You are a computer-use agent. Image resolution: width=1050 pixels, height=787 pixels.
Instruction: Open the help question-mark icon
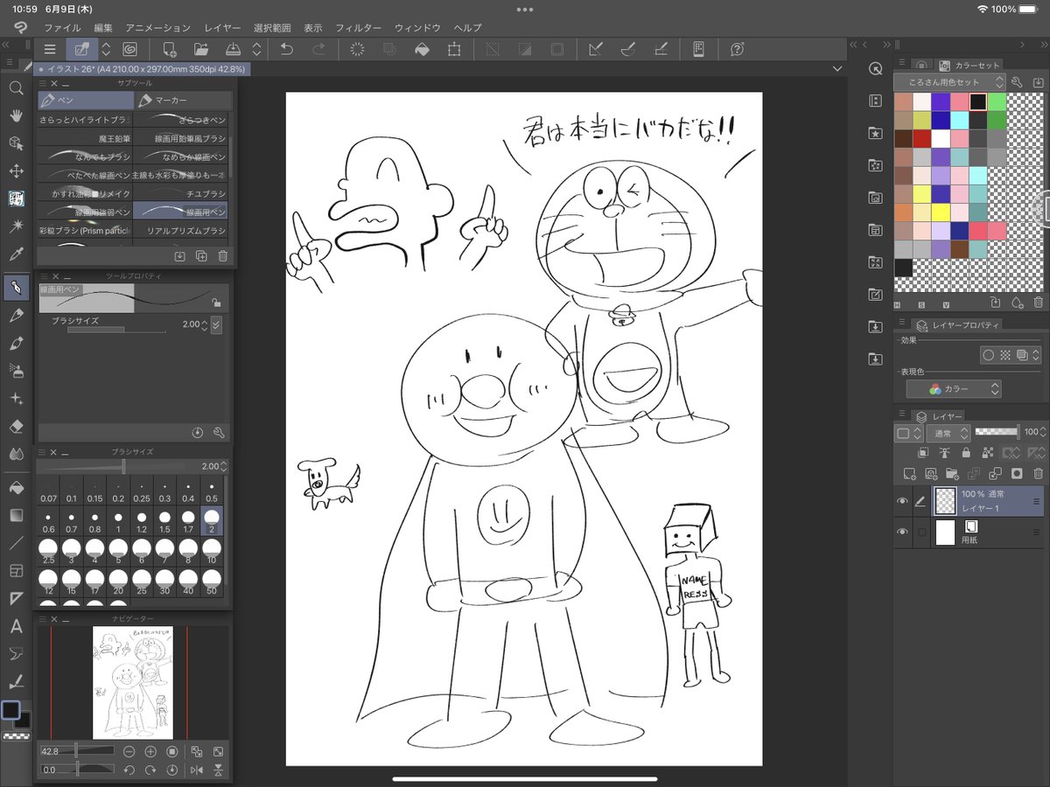pos(737,50)
